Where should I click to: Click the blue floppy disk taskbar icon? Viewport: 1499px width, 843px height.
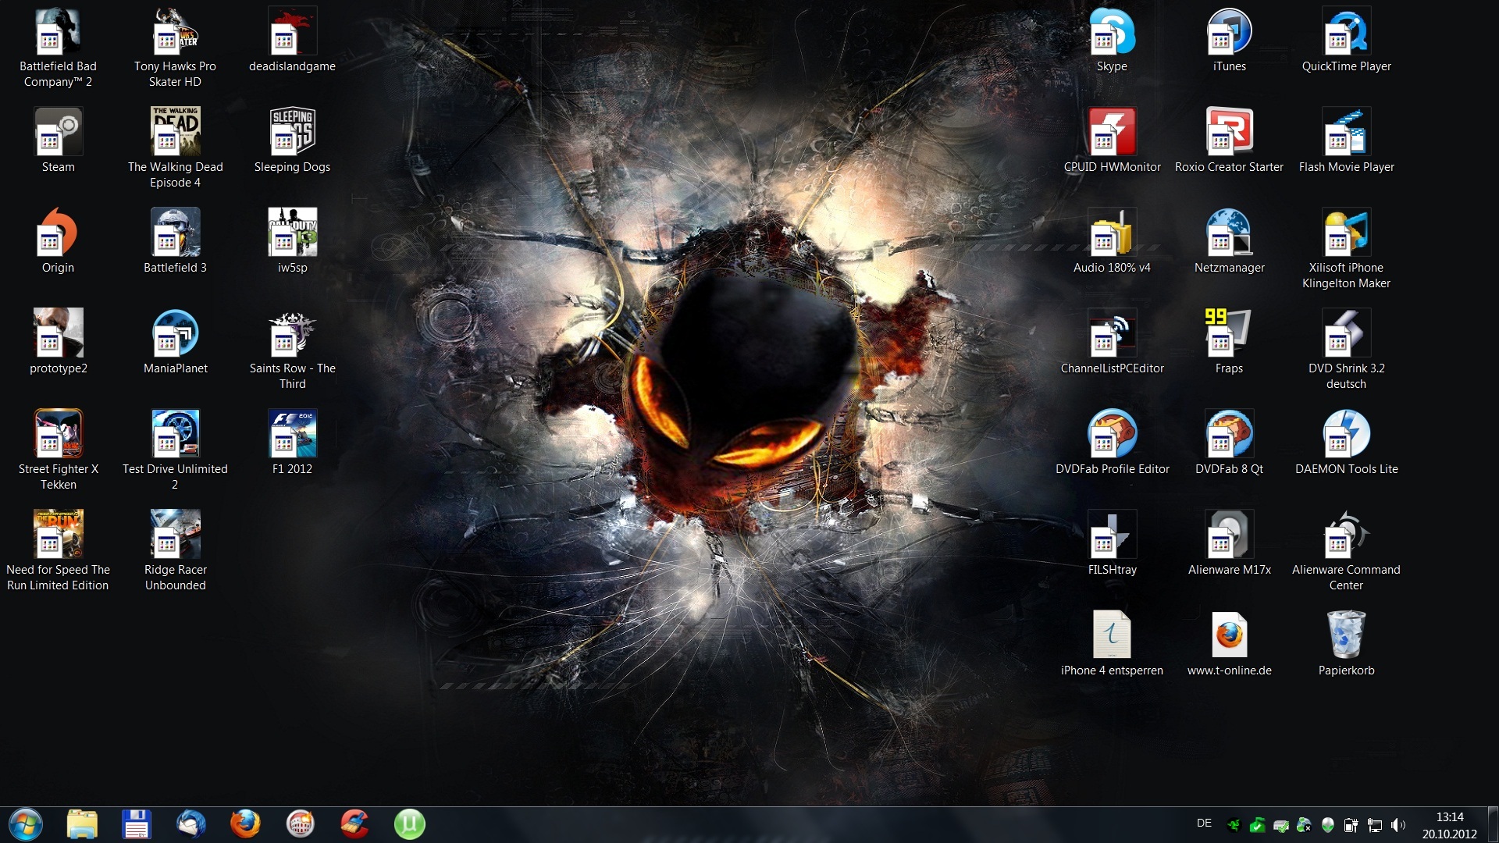click(x=137, y=824)
